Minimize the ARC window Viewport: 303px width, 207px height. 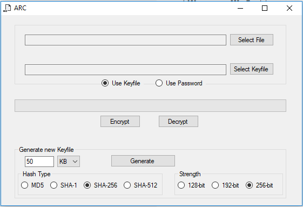click(240, 8)
